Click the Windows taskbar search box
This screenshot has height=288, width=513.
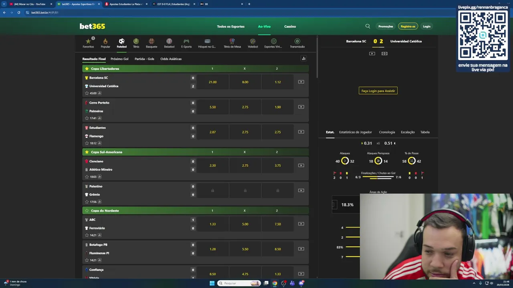pos(240,283)
